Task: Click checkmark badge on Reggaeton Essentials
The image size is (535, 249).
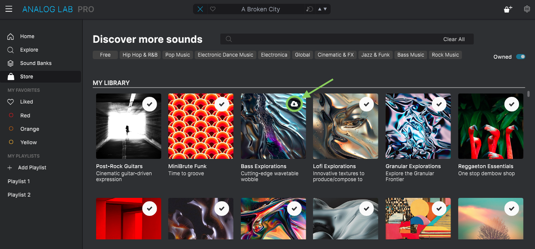Action: [512, 104]
